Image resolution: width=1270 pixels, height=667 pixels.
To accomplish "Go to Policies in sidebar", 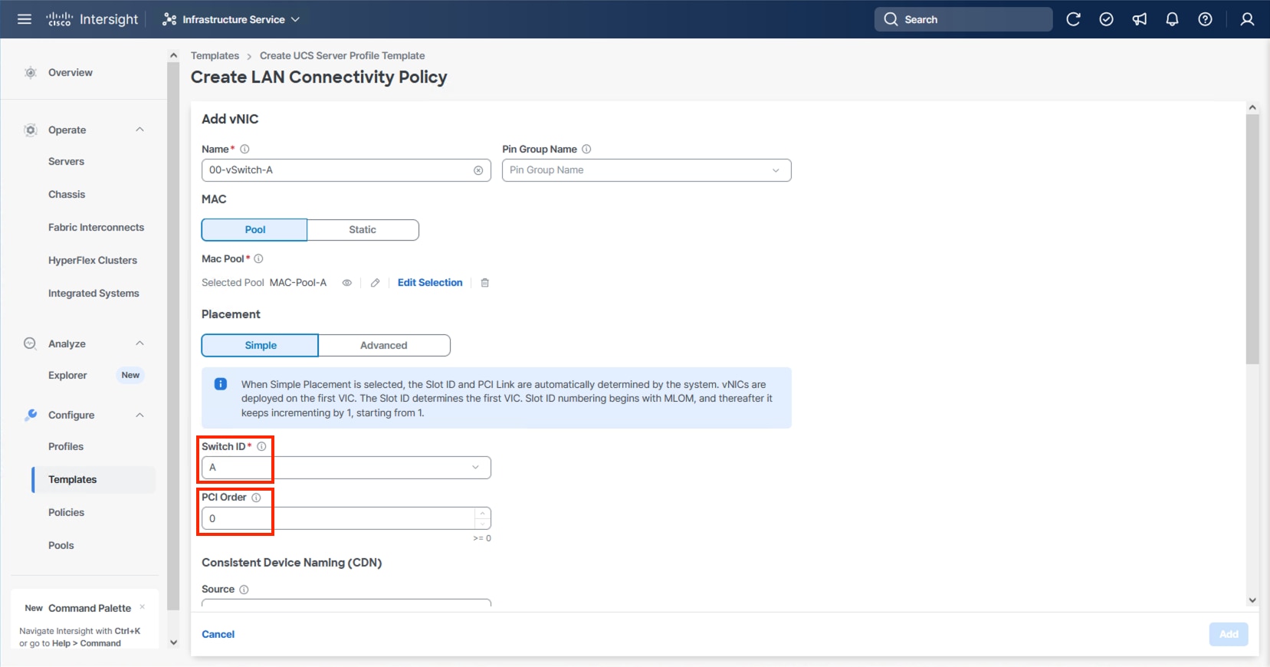I will 67,512.
